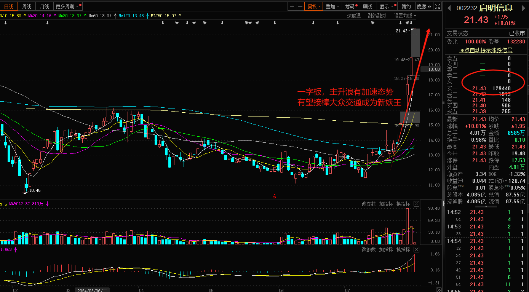
Task: Go to previous stock arrow
Action: pos(449,8)
